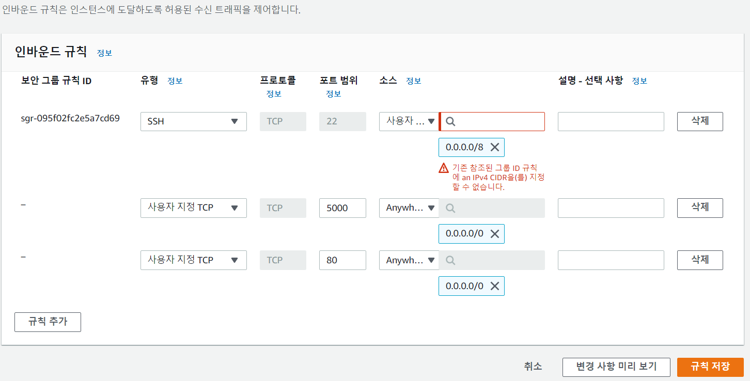This screenshot has height=381, width=750.
Task: Open source type dropdown for SSH rule
Action: click(x=409, y=121)
